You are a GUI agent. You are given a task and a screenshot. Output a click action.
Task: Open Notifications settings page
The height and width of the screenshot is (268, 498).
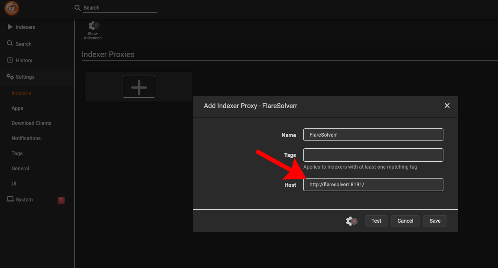click(26, 138)
